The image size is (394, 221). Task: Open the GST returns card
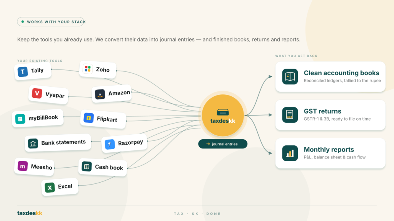coord(331,115)
